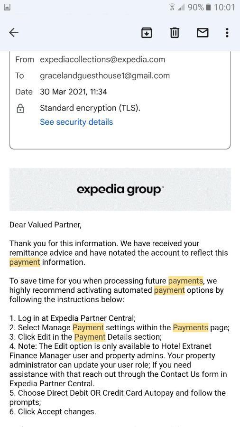Open See security details link
Screen dimensions: 240x427
coord(76,122)
